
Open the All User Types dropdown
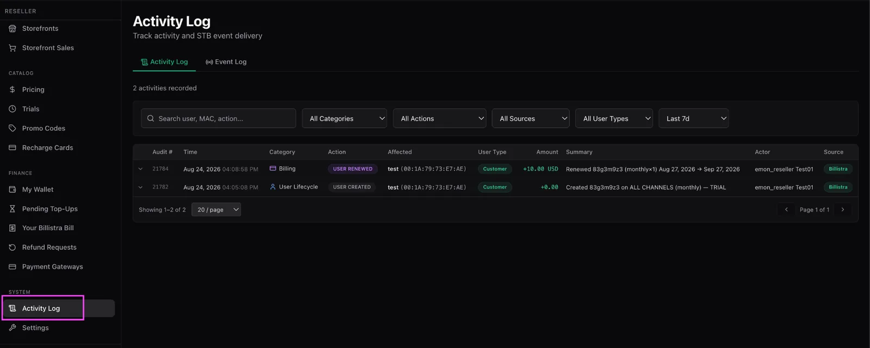[x=614, y=118]
